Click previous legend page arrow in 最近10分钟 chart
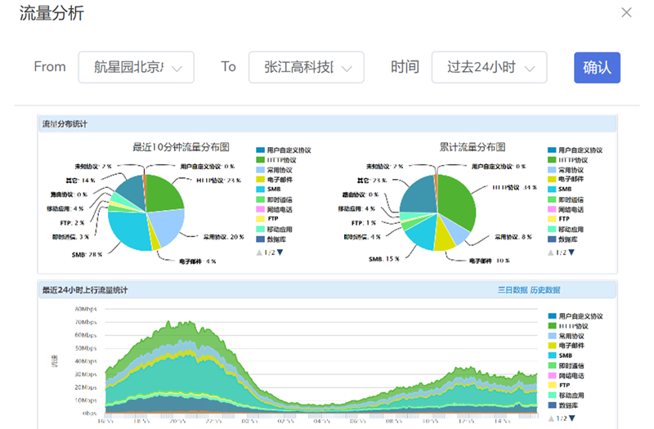654x429 pixels. 259,252
